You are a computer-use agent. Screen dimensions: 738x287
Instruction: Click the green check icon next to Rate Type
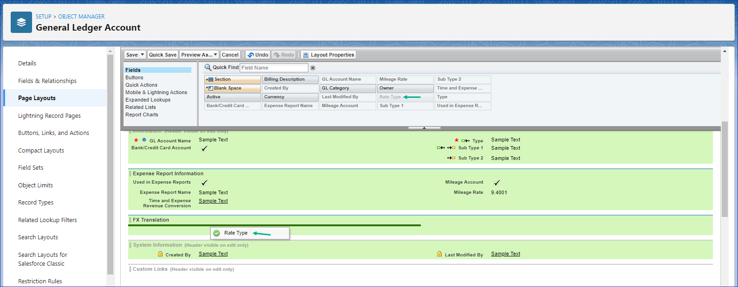[x=216, y=233]
